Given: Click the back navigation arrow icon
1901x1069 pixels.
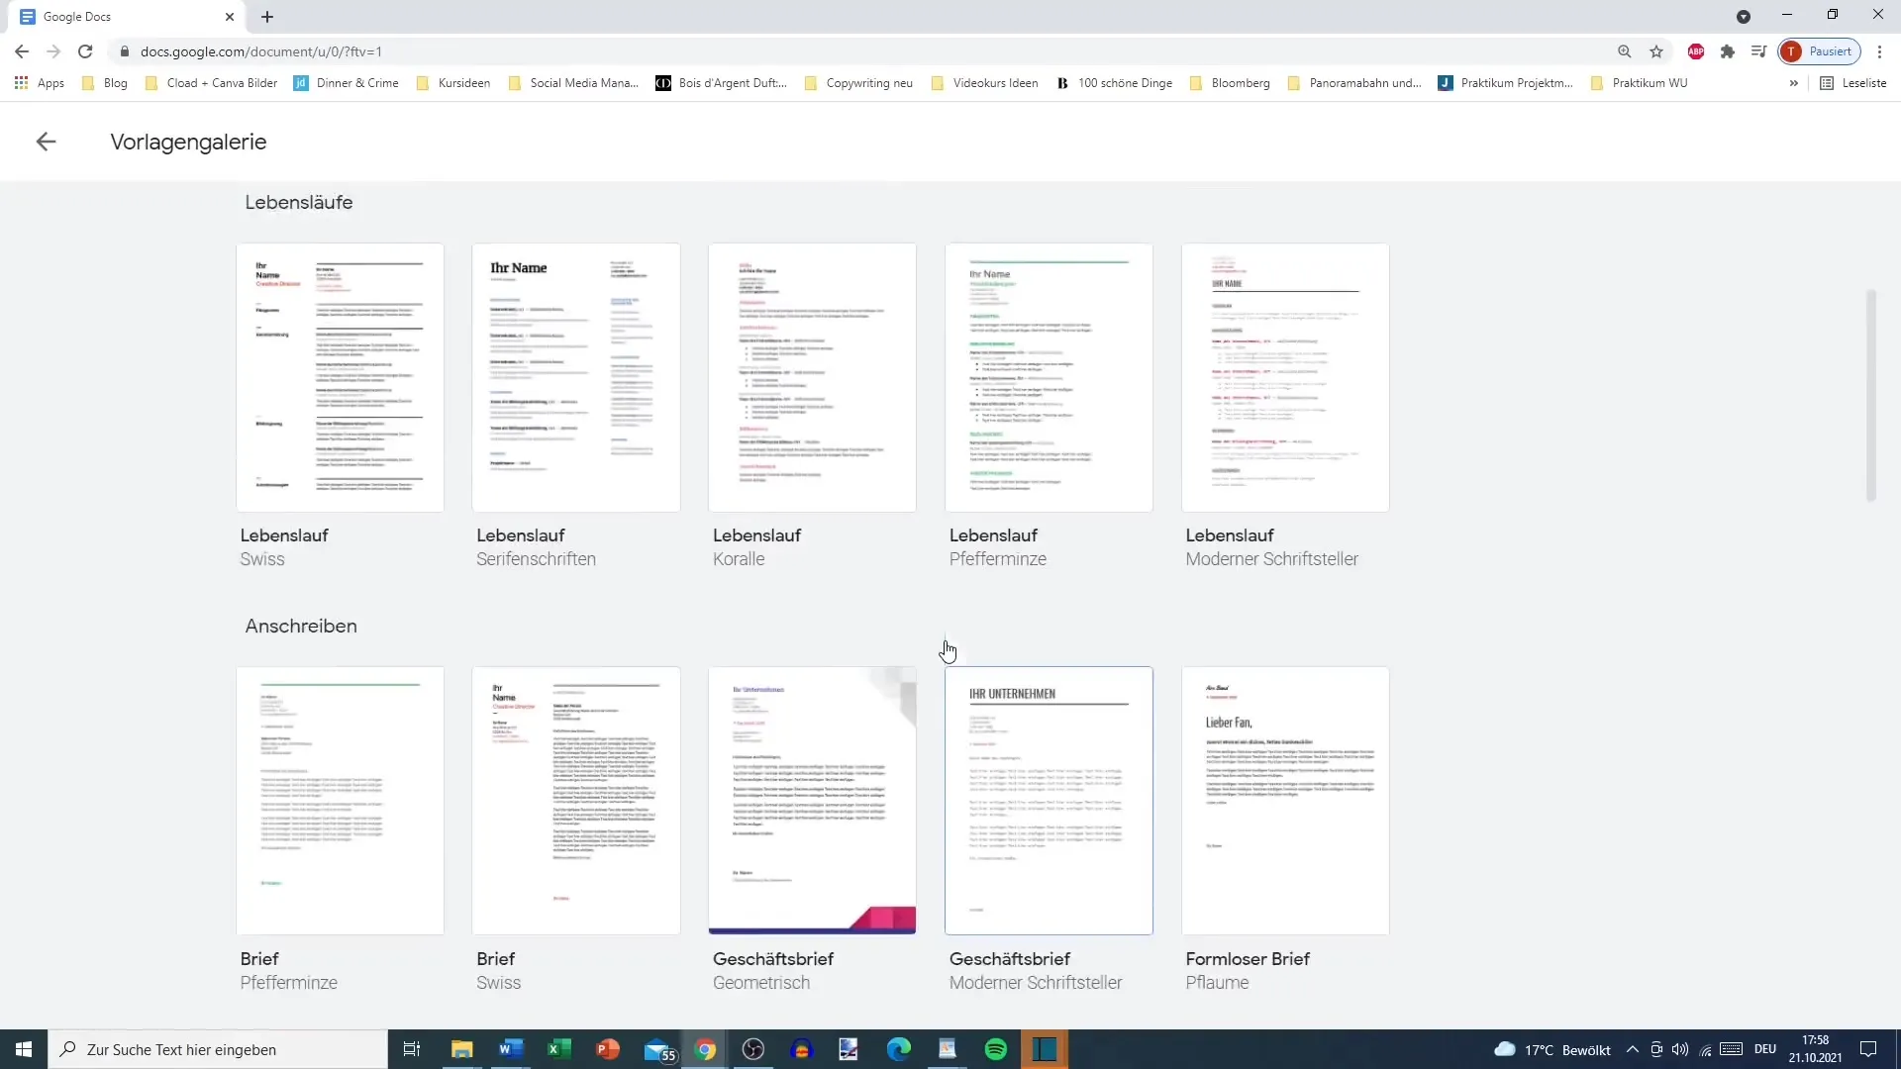Looking at the screenshot, I should pyautogui.click(x=46, y=141).
